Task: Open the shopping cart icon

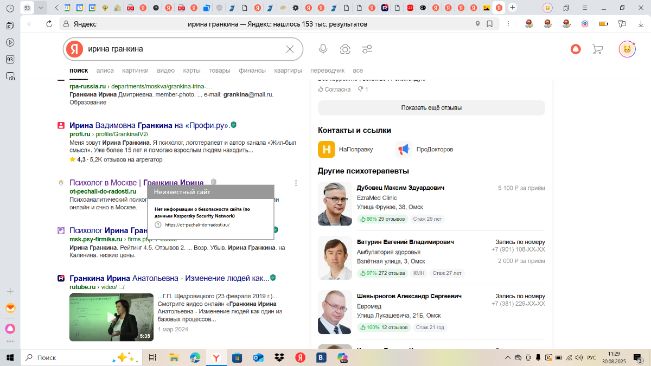Action: pyautogui.click(x=597, y=49)
